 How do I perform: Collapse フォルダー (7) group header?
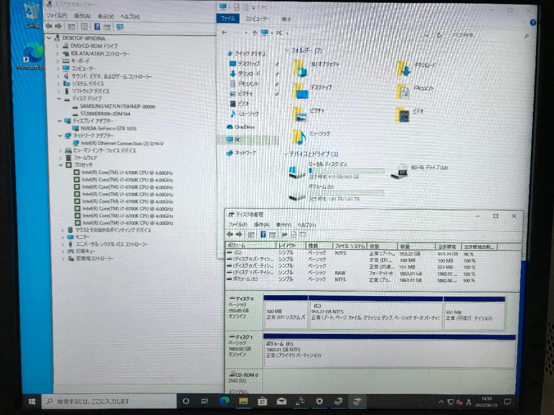click(287, 50)
